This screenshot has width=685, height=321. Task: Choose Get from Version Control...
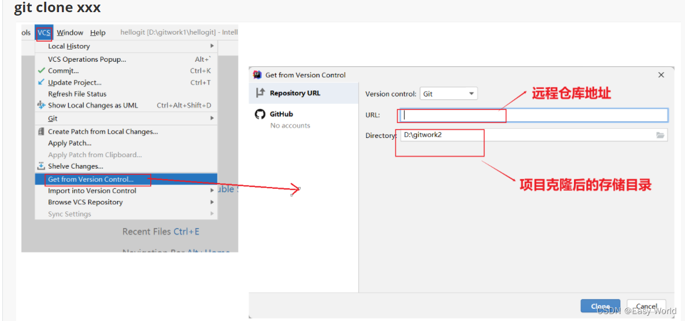pyautogui.click(x=126, y=179)
